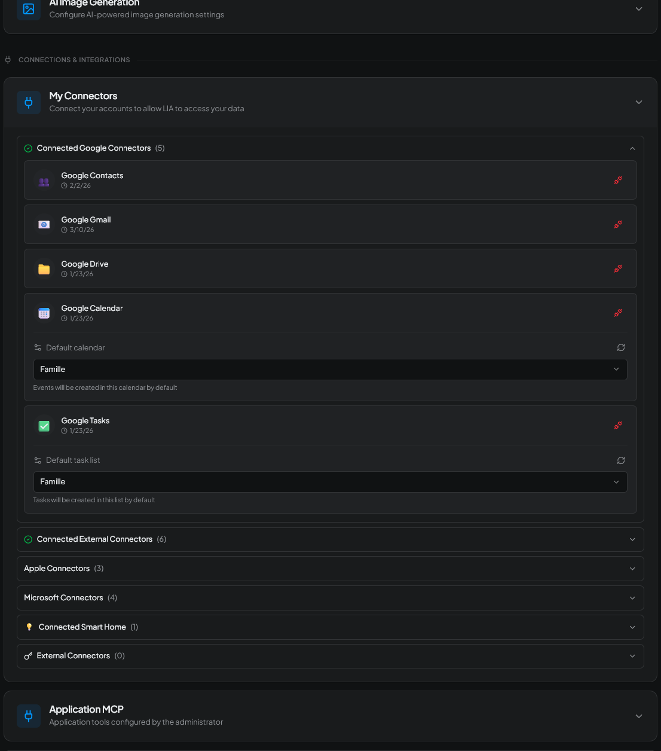The height and width of the screenshot is (751, 661).
Task: Click the Google Drive name
Action: (85, 264)
